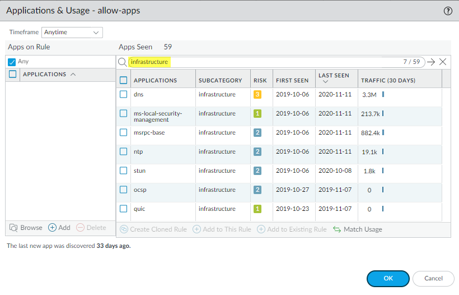
Task: Click the Match Usage button
Action: 358,229
